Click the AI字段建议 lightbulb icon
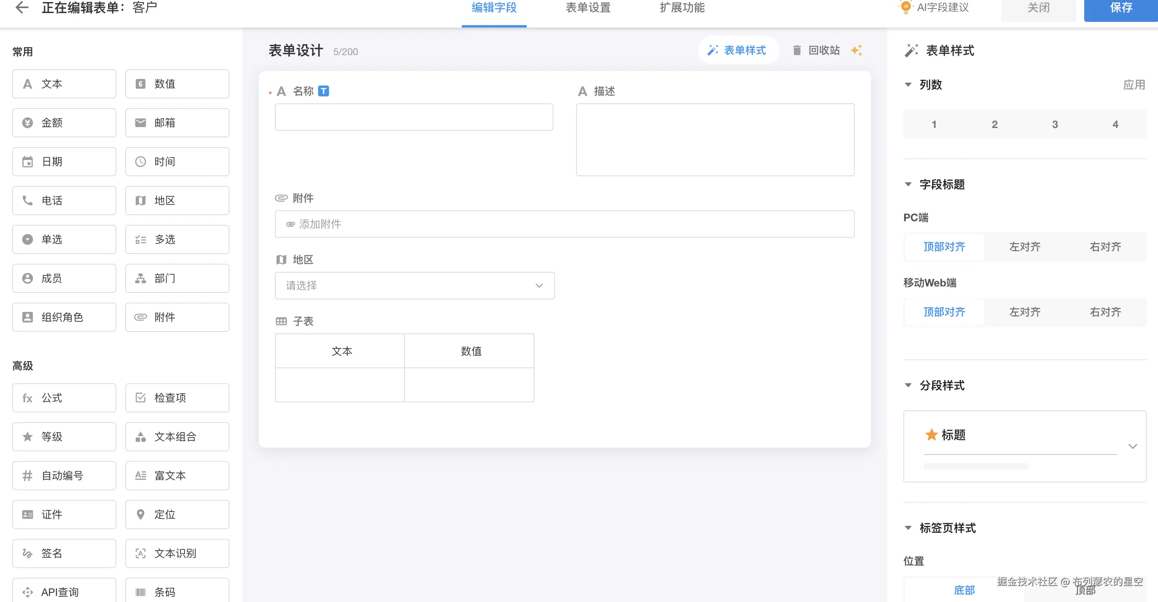Viewport: 1158px width, 602px height. tap(905, 7)
